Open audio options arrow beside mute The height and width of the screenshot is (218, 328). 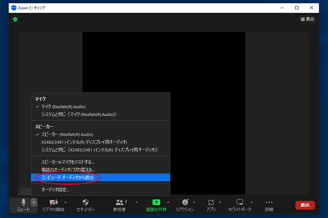click(x=34, y=202)
